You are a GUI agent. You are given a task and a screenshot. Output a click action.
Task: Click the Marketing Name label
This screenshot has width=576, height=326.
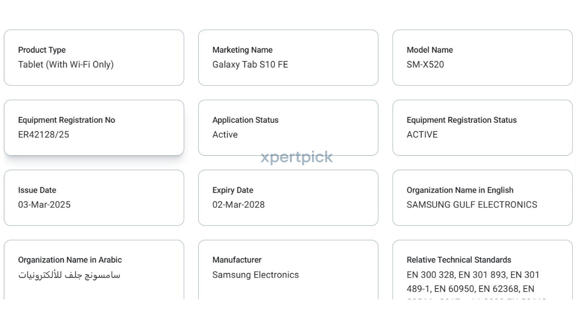pos(242,50)
